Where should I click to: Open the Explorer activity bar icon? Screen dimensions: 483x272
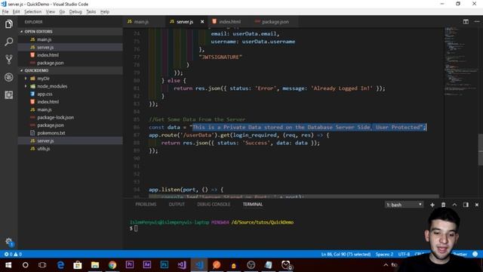tap(8, 24)
